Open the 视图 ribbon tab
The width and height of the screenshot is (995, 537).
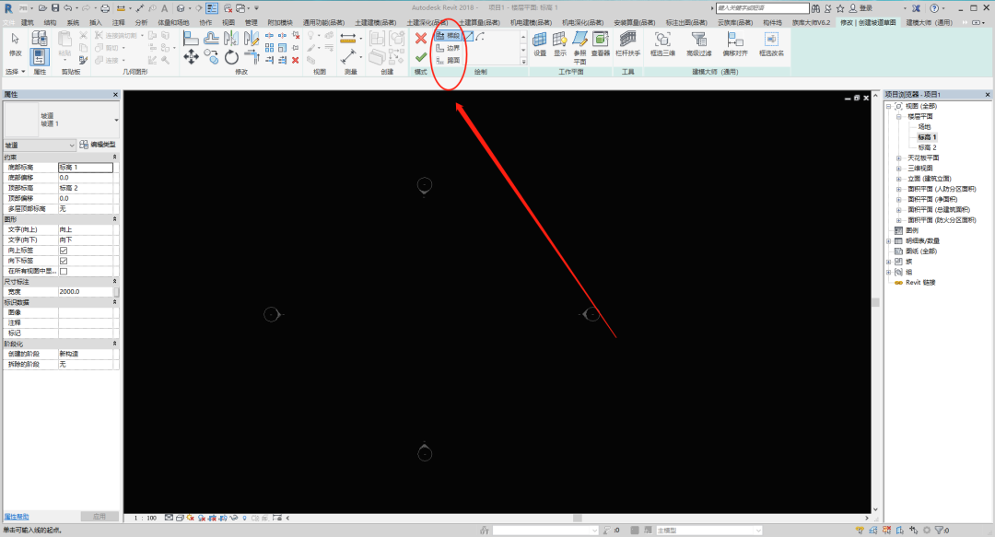click(x=228, y=22)
